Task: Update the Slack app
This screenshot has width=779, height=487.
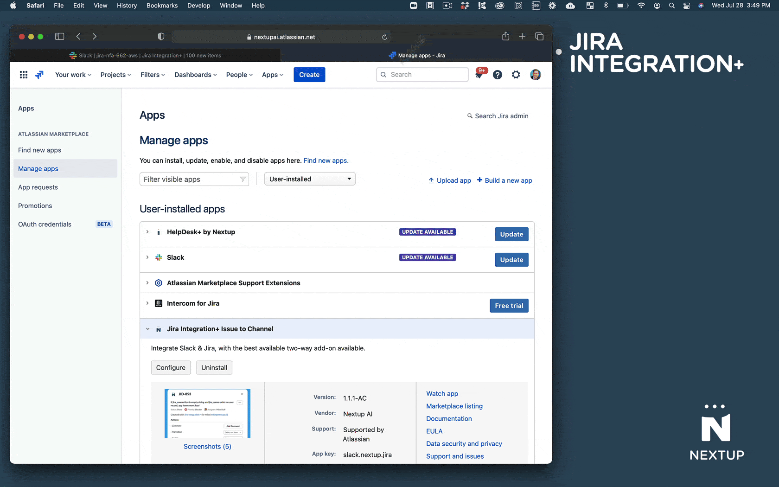Action: 511,260
